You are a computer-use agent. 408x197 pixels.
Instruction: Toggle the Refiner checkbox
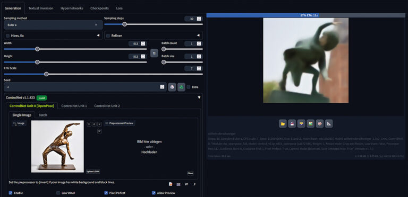click(x=108, y=35)
